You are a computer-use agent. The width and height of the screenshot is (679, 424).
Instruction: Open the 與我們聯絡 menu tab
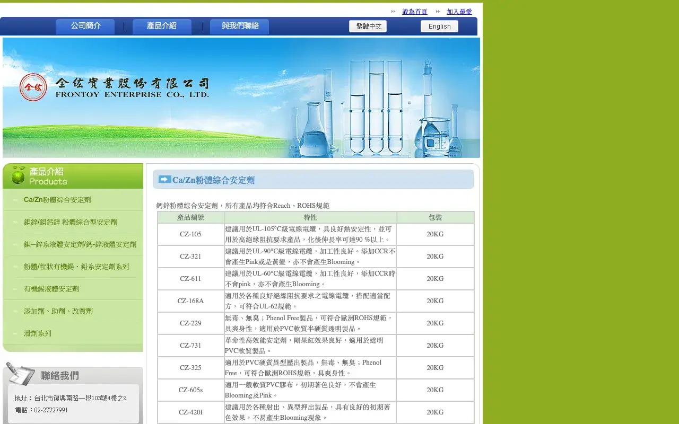[x=240, y=26]
